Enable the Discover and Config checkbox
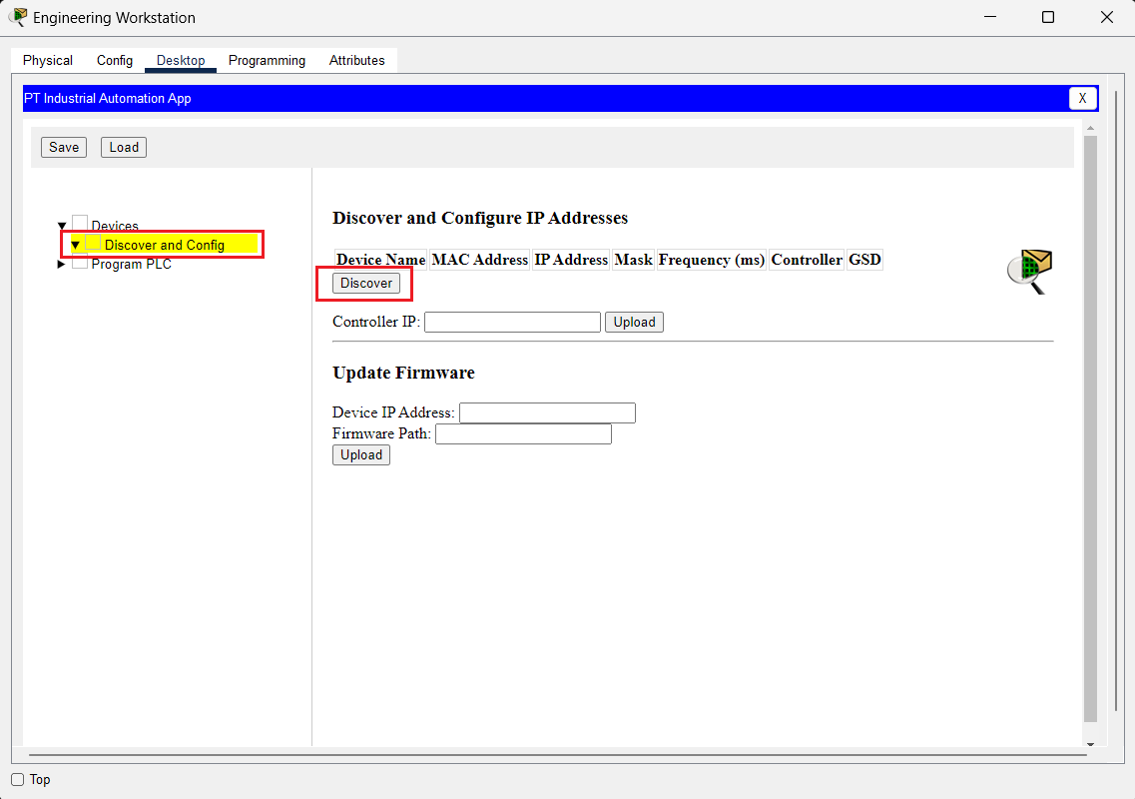This screenshot has height=799, width=1135. click(x=94, y=243)
